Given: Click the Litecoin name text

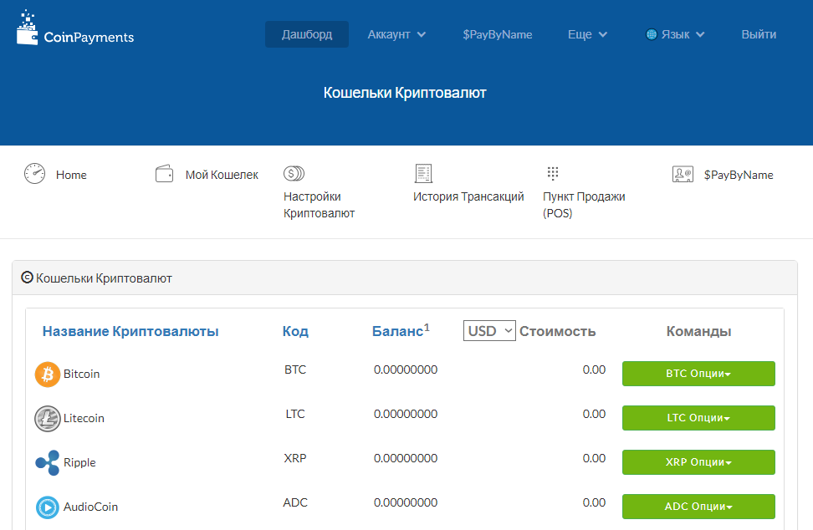Looking at the screenshot, I should [x=84, y=418].
